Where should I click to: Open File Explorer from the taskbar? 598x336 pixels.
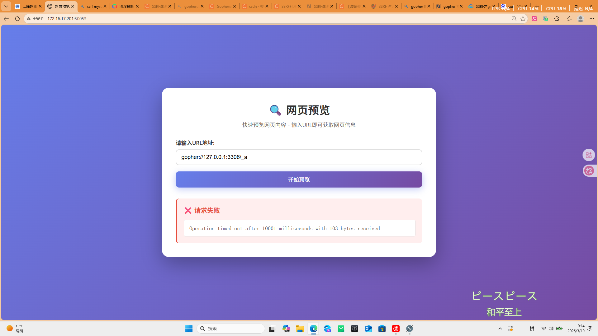300,329
